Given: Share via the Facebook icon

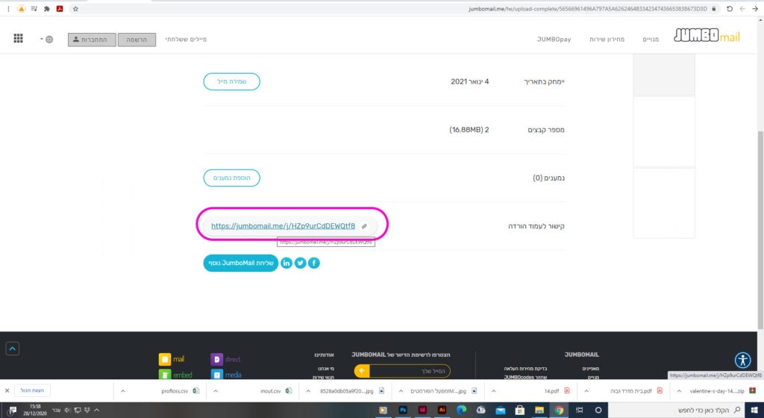Looking at the screenshot, I should coord(314,263).
